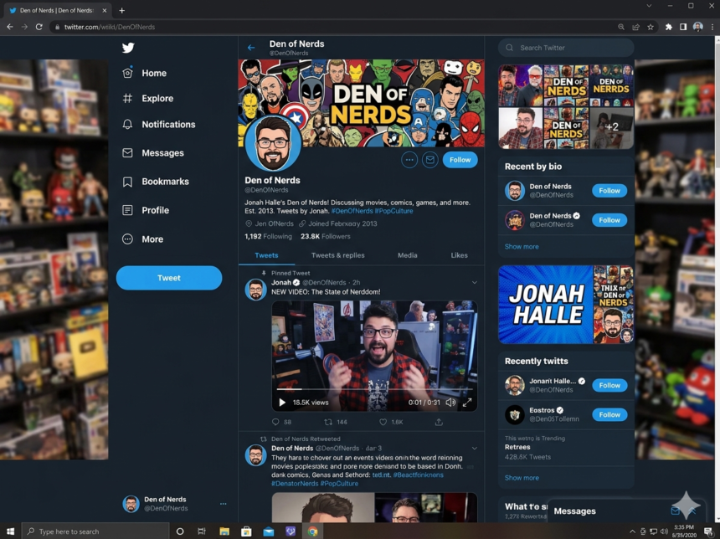This screenshot has width=720, height=539.
Task: Follow Jonah Halle in Recently twitts
Action: pyautogui.click(x=609, y=386)
